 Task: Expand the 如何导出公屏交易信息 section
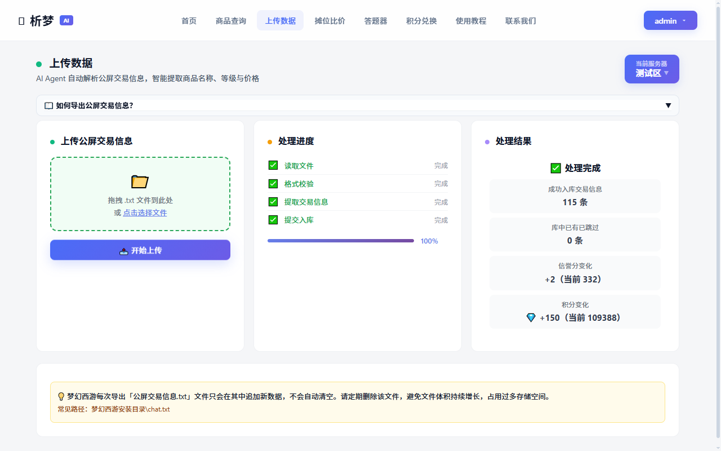[358, 105]
